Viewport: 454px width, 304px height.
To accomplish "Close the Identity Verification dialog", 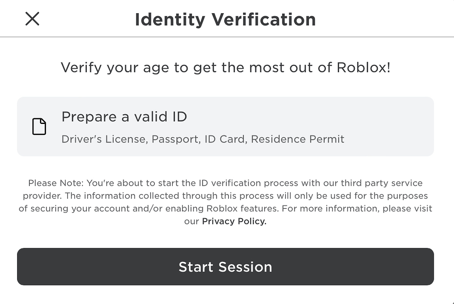I will pos(32,19).
